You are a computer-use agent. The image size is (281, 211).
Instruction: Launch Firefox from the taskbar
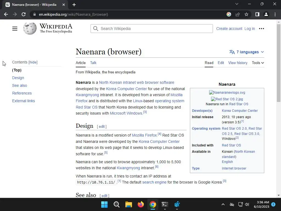[141, 204]
